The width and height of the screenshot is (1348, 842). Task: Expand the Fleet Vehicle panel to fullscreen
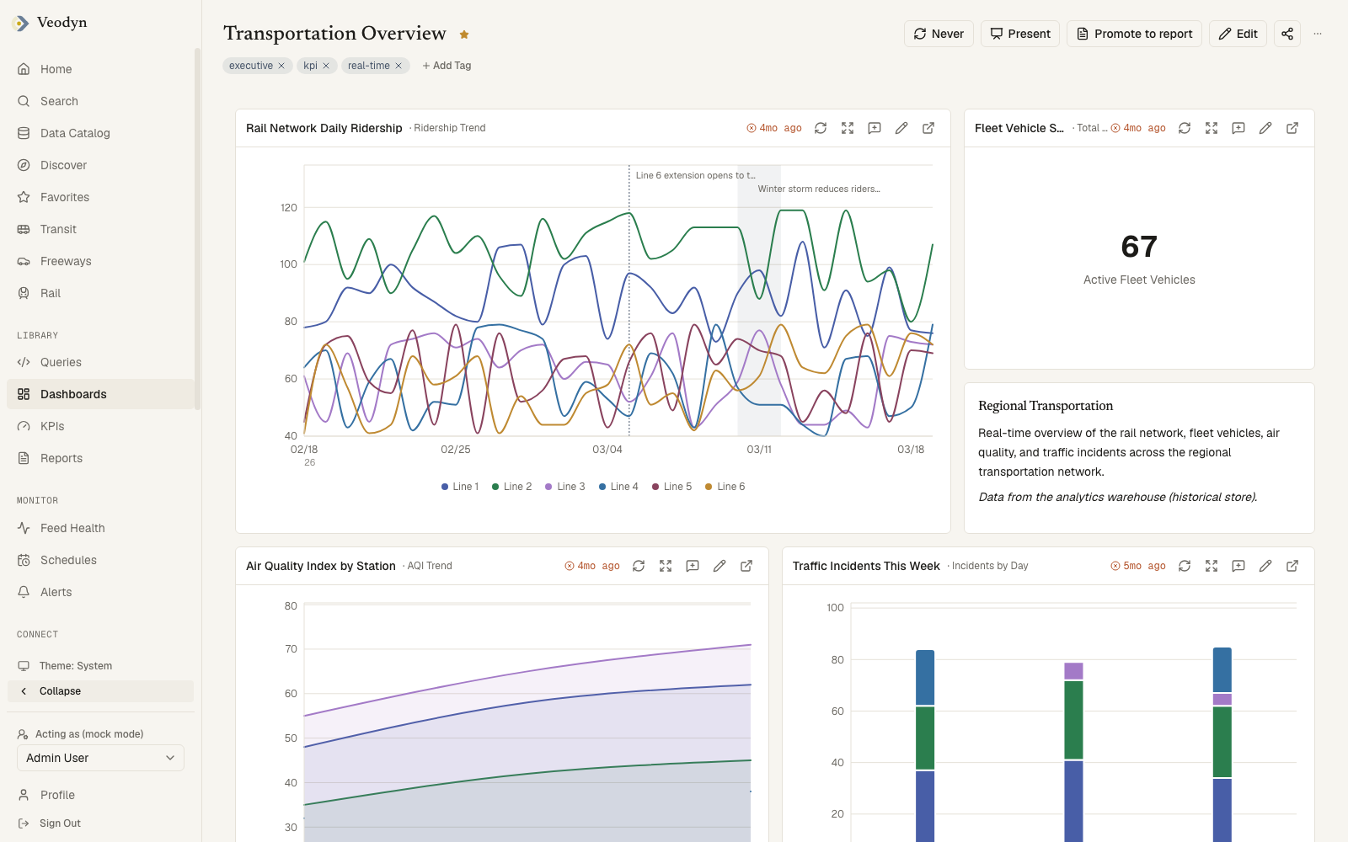pyautogui.click(x=1212, y=128)
